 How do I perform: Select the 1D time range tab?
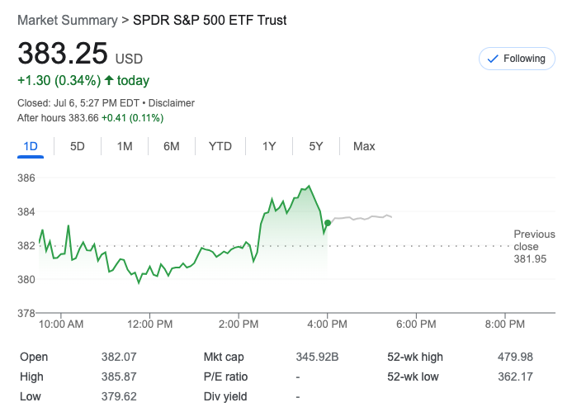pos(31,146)
